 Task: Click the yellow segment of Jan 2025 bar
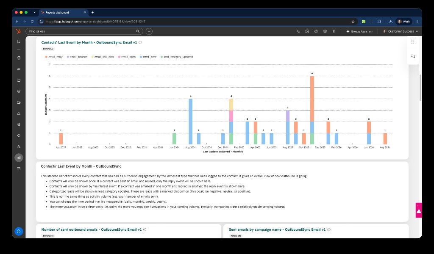pyautogui.click(x=231, y=105)
